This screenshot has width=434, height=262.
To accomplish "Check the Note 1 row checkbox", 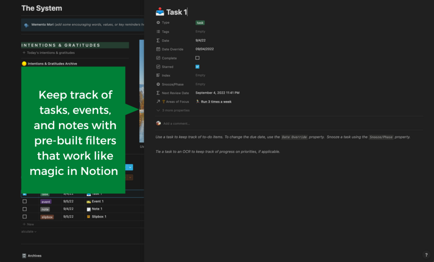I will [25, 209].
